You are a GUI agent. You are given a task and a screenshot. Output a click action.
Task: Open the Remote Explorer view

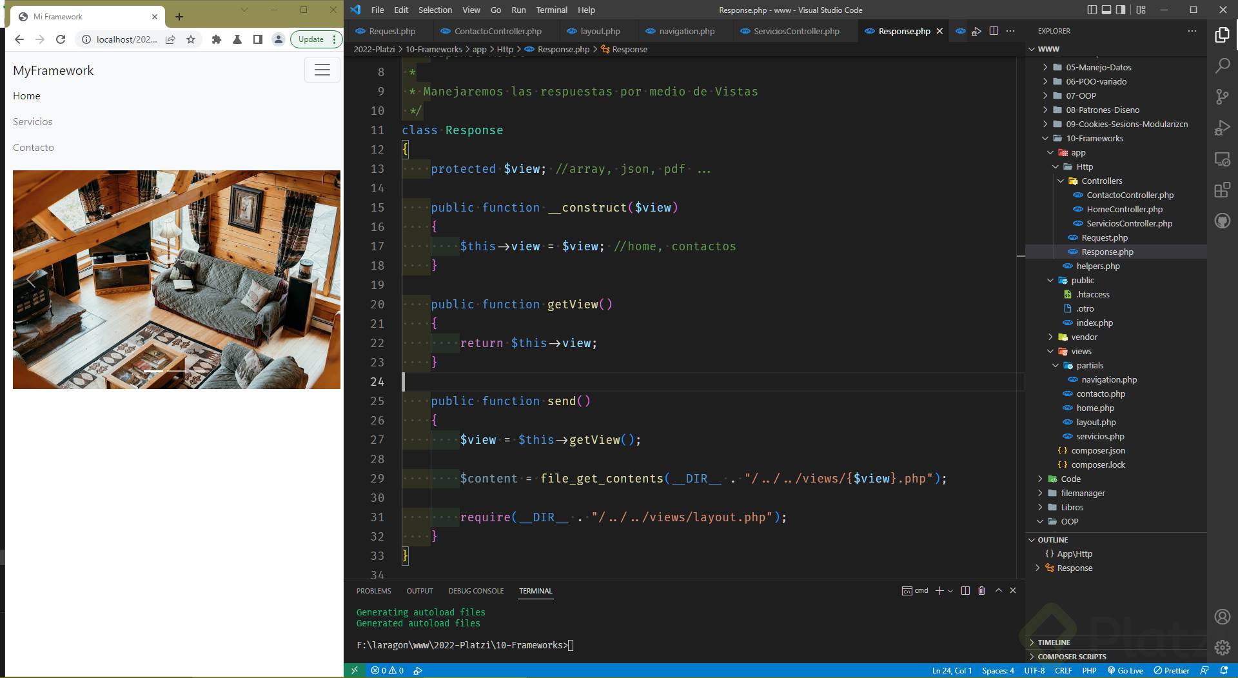click(1222, 159)
